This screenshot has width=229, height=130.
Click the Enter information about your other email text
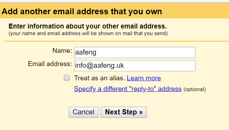click(x=88, y=26)
